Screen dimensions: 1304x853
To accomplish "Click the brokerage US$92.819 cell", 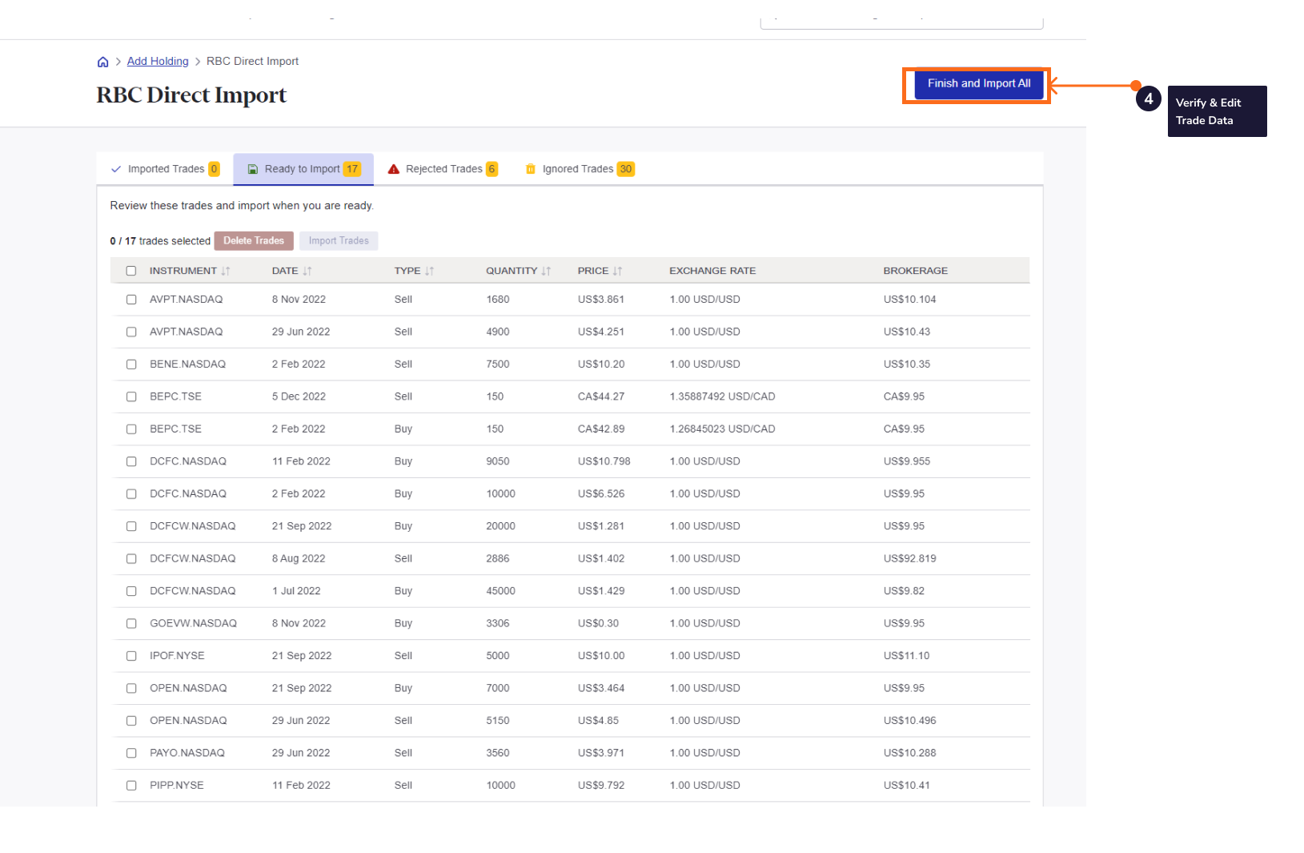I will click(910, 558).
